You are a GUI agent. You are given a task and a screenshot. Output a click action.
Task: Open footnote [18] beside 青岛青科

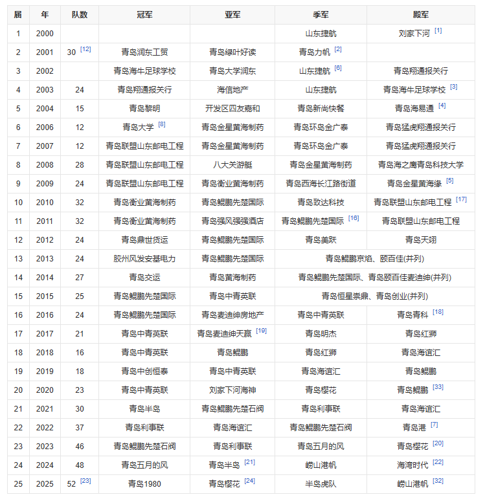click(438, 312)
